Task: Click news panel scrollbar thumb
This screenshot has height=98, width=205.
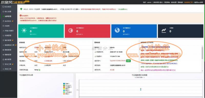Action: (x=202, y=53)
